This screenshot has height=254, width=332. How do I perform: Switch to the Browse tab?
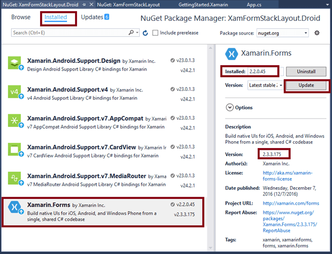21,17
